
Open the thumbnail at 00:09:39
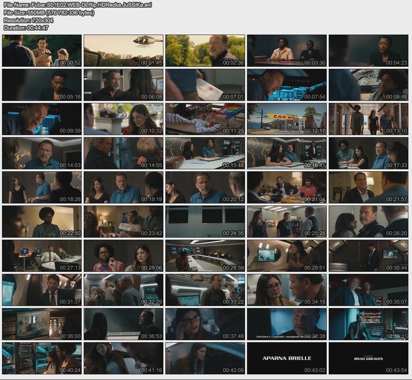(x=42, y=119)
